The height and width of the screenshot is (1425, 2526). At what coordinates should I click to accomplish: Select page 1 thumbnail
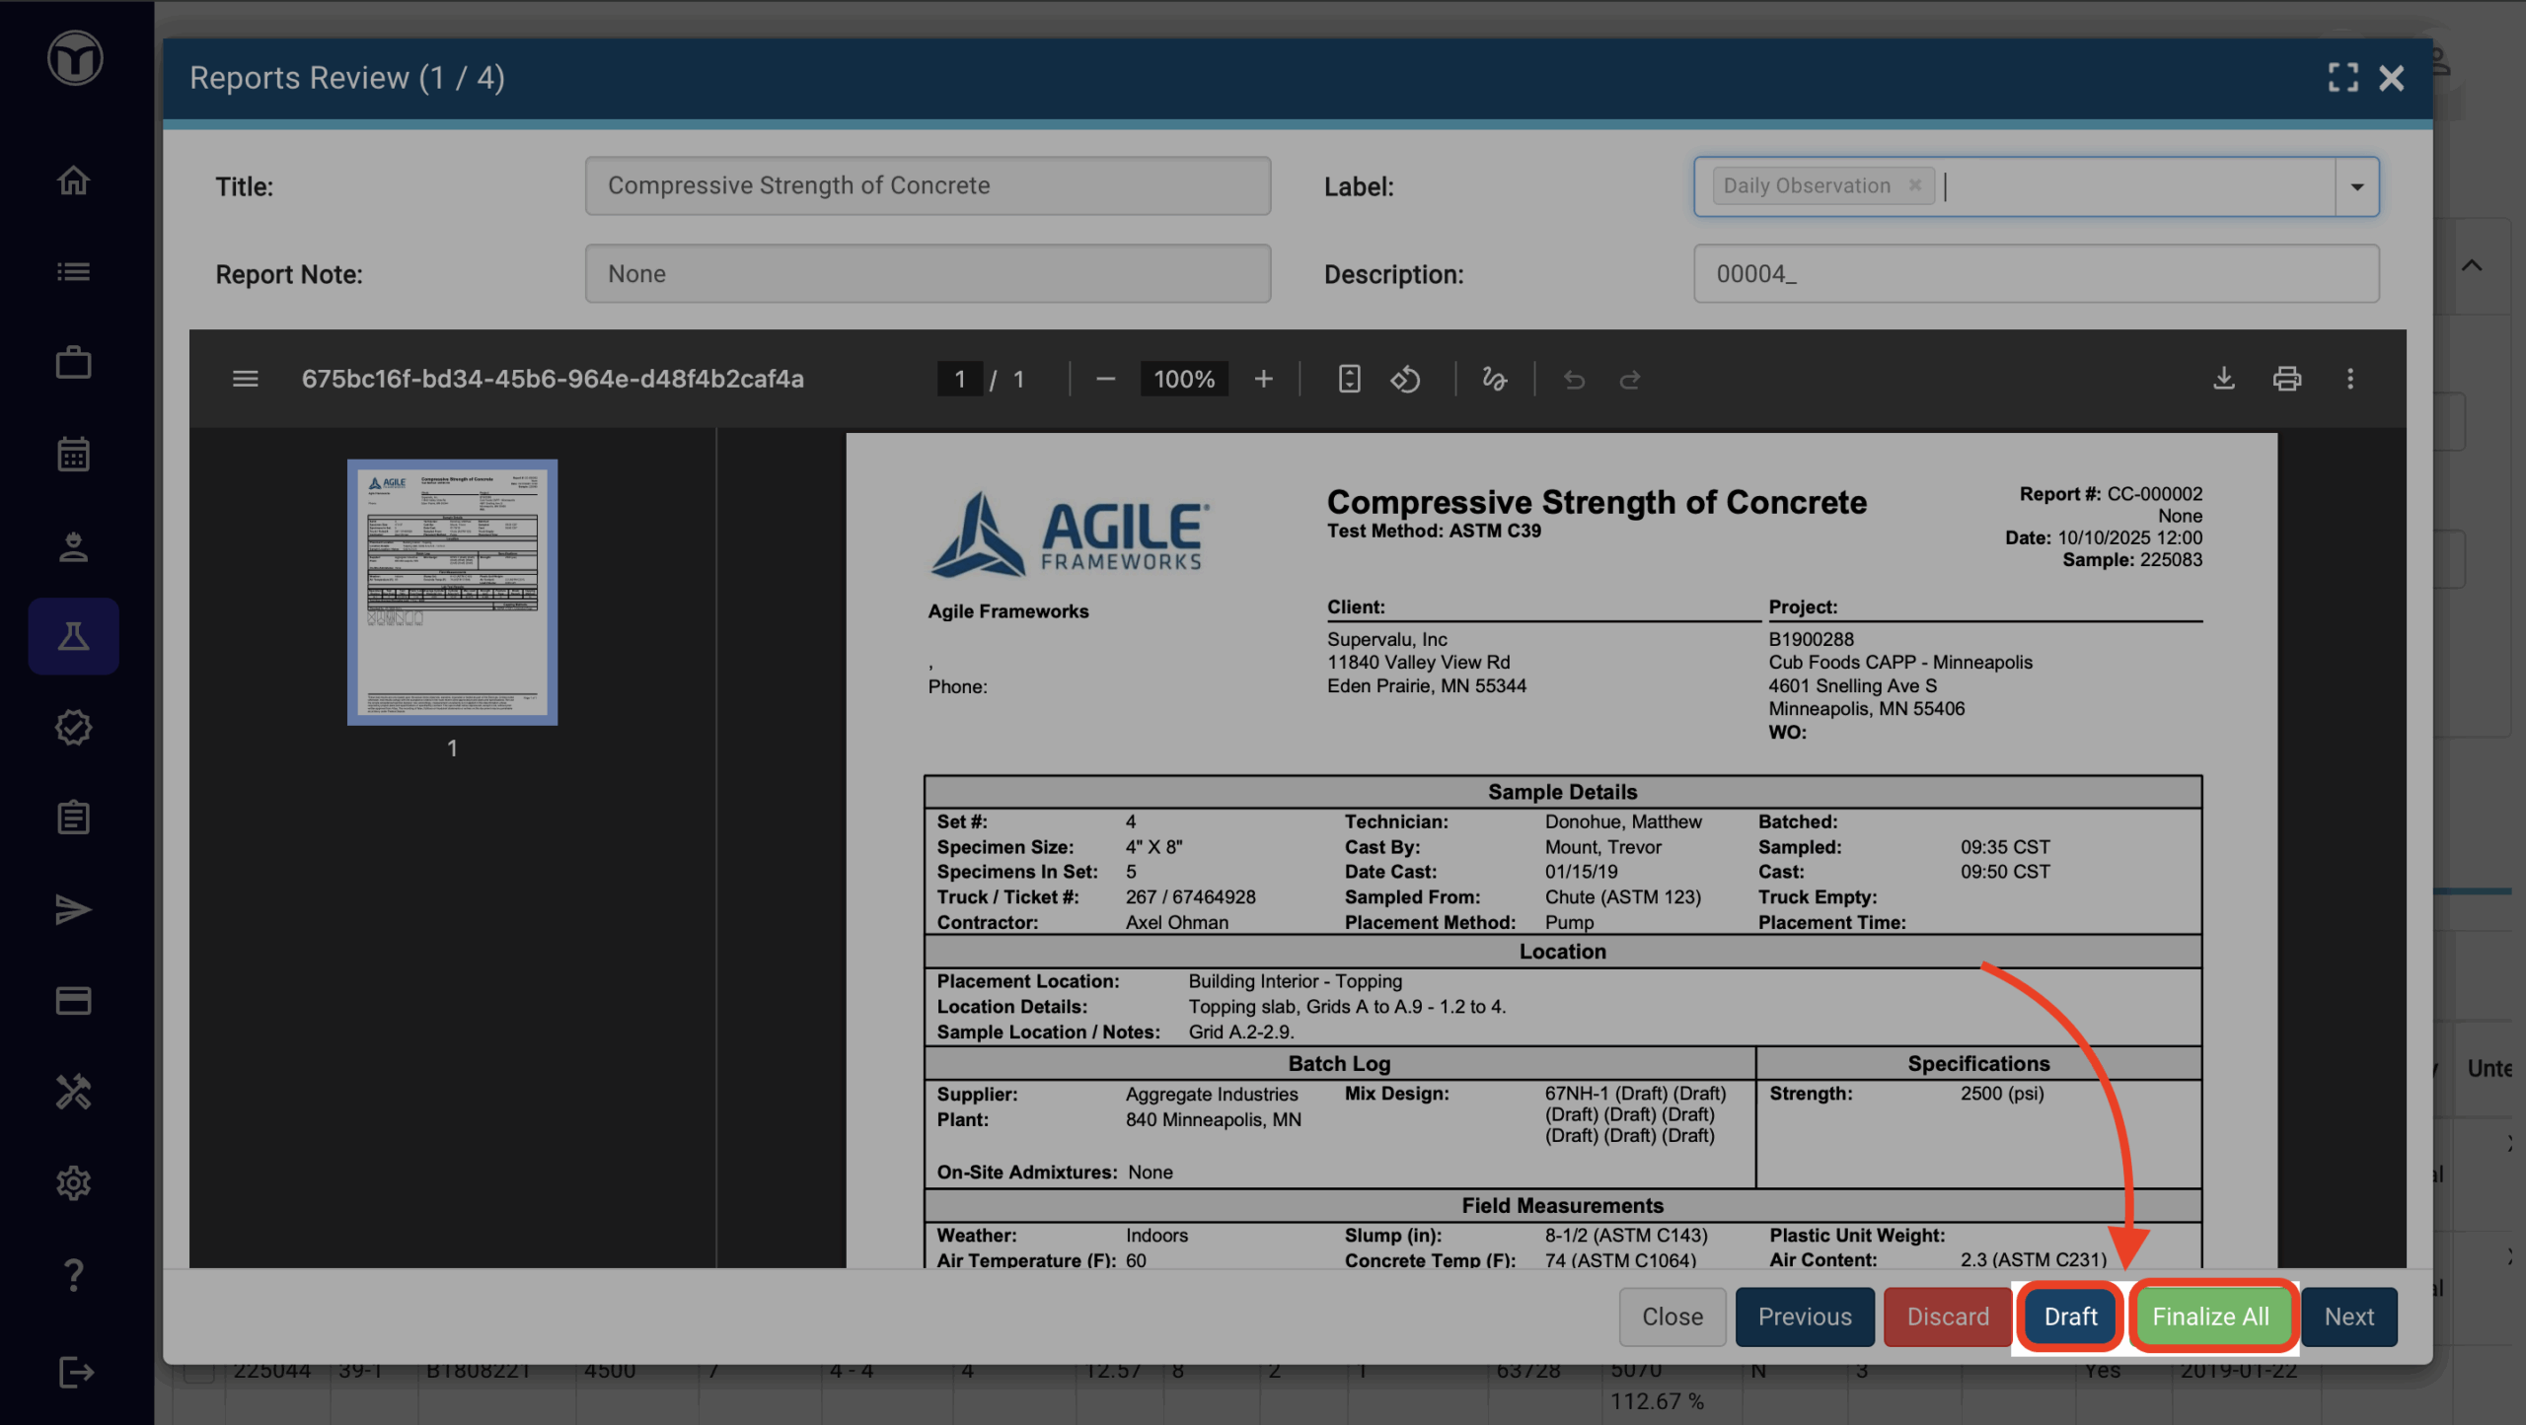452,592
